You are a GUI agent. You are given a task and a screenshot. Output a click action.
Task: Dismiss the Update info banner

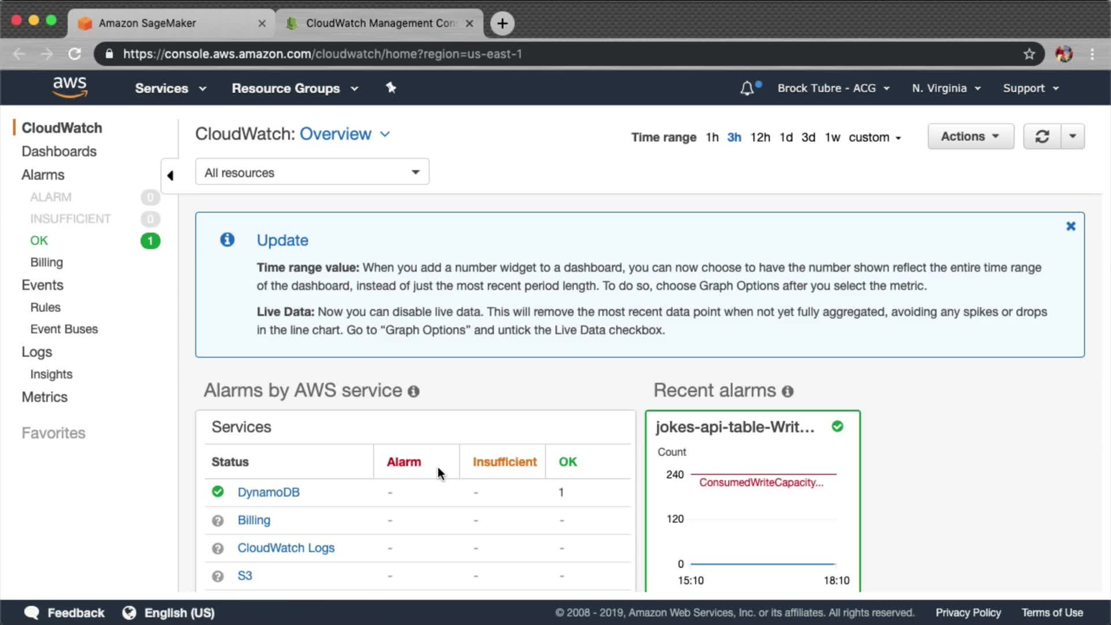pyautogui.click(x=1070, y=226)
